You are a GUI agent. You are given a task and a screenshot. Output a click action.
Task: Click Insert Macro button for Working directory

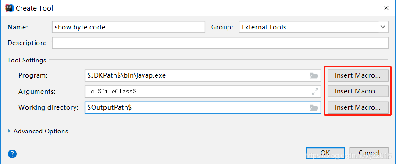point(357,107)
